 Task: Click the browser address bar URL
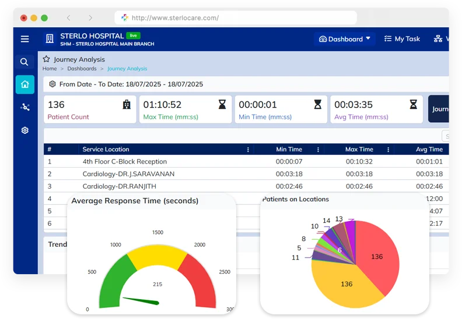[x=175, y=18]
